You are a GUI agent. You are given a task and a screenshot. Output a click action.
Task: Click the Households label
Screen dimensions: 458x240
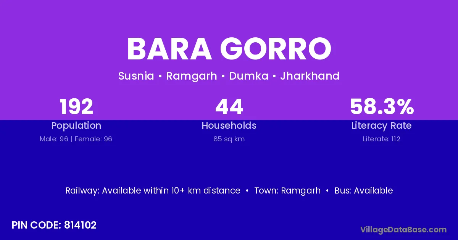(x=229, y=126)
